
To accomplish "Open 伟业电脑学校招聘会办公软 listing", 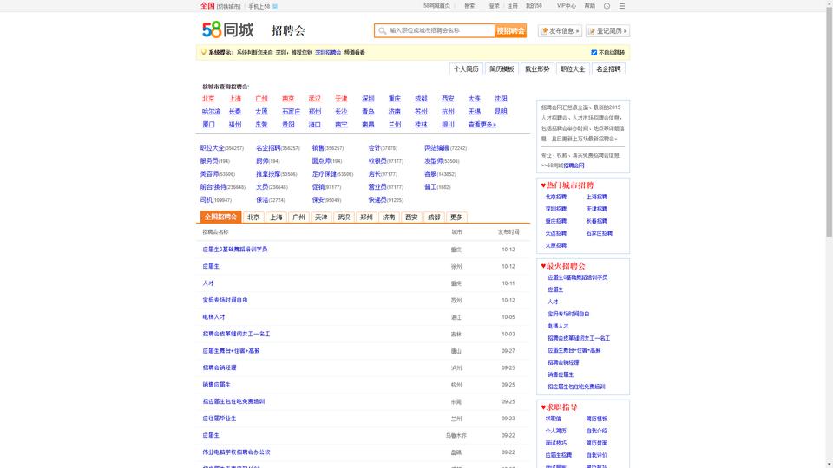I will [236, 452].
